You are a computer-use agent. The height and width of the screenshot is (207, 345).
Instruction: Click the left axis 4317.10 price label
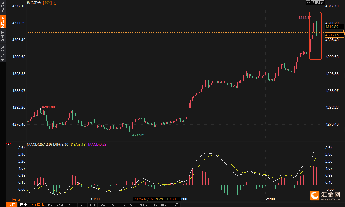click(x=19, y=6)
